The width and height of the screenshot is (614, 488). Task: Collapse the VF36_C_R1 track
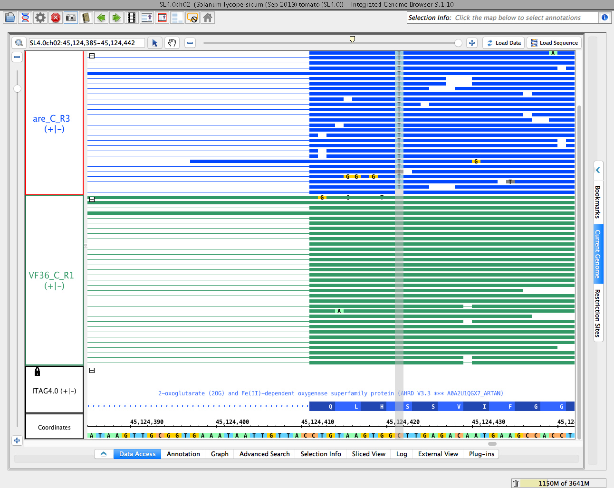(x=92, y=199)
